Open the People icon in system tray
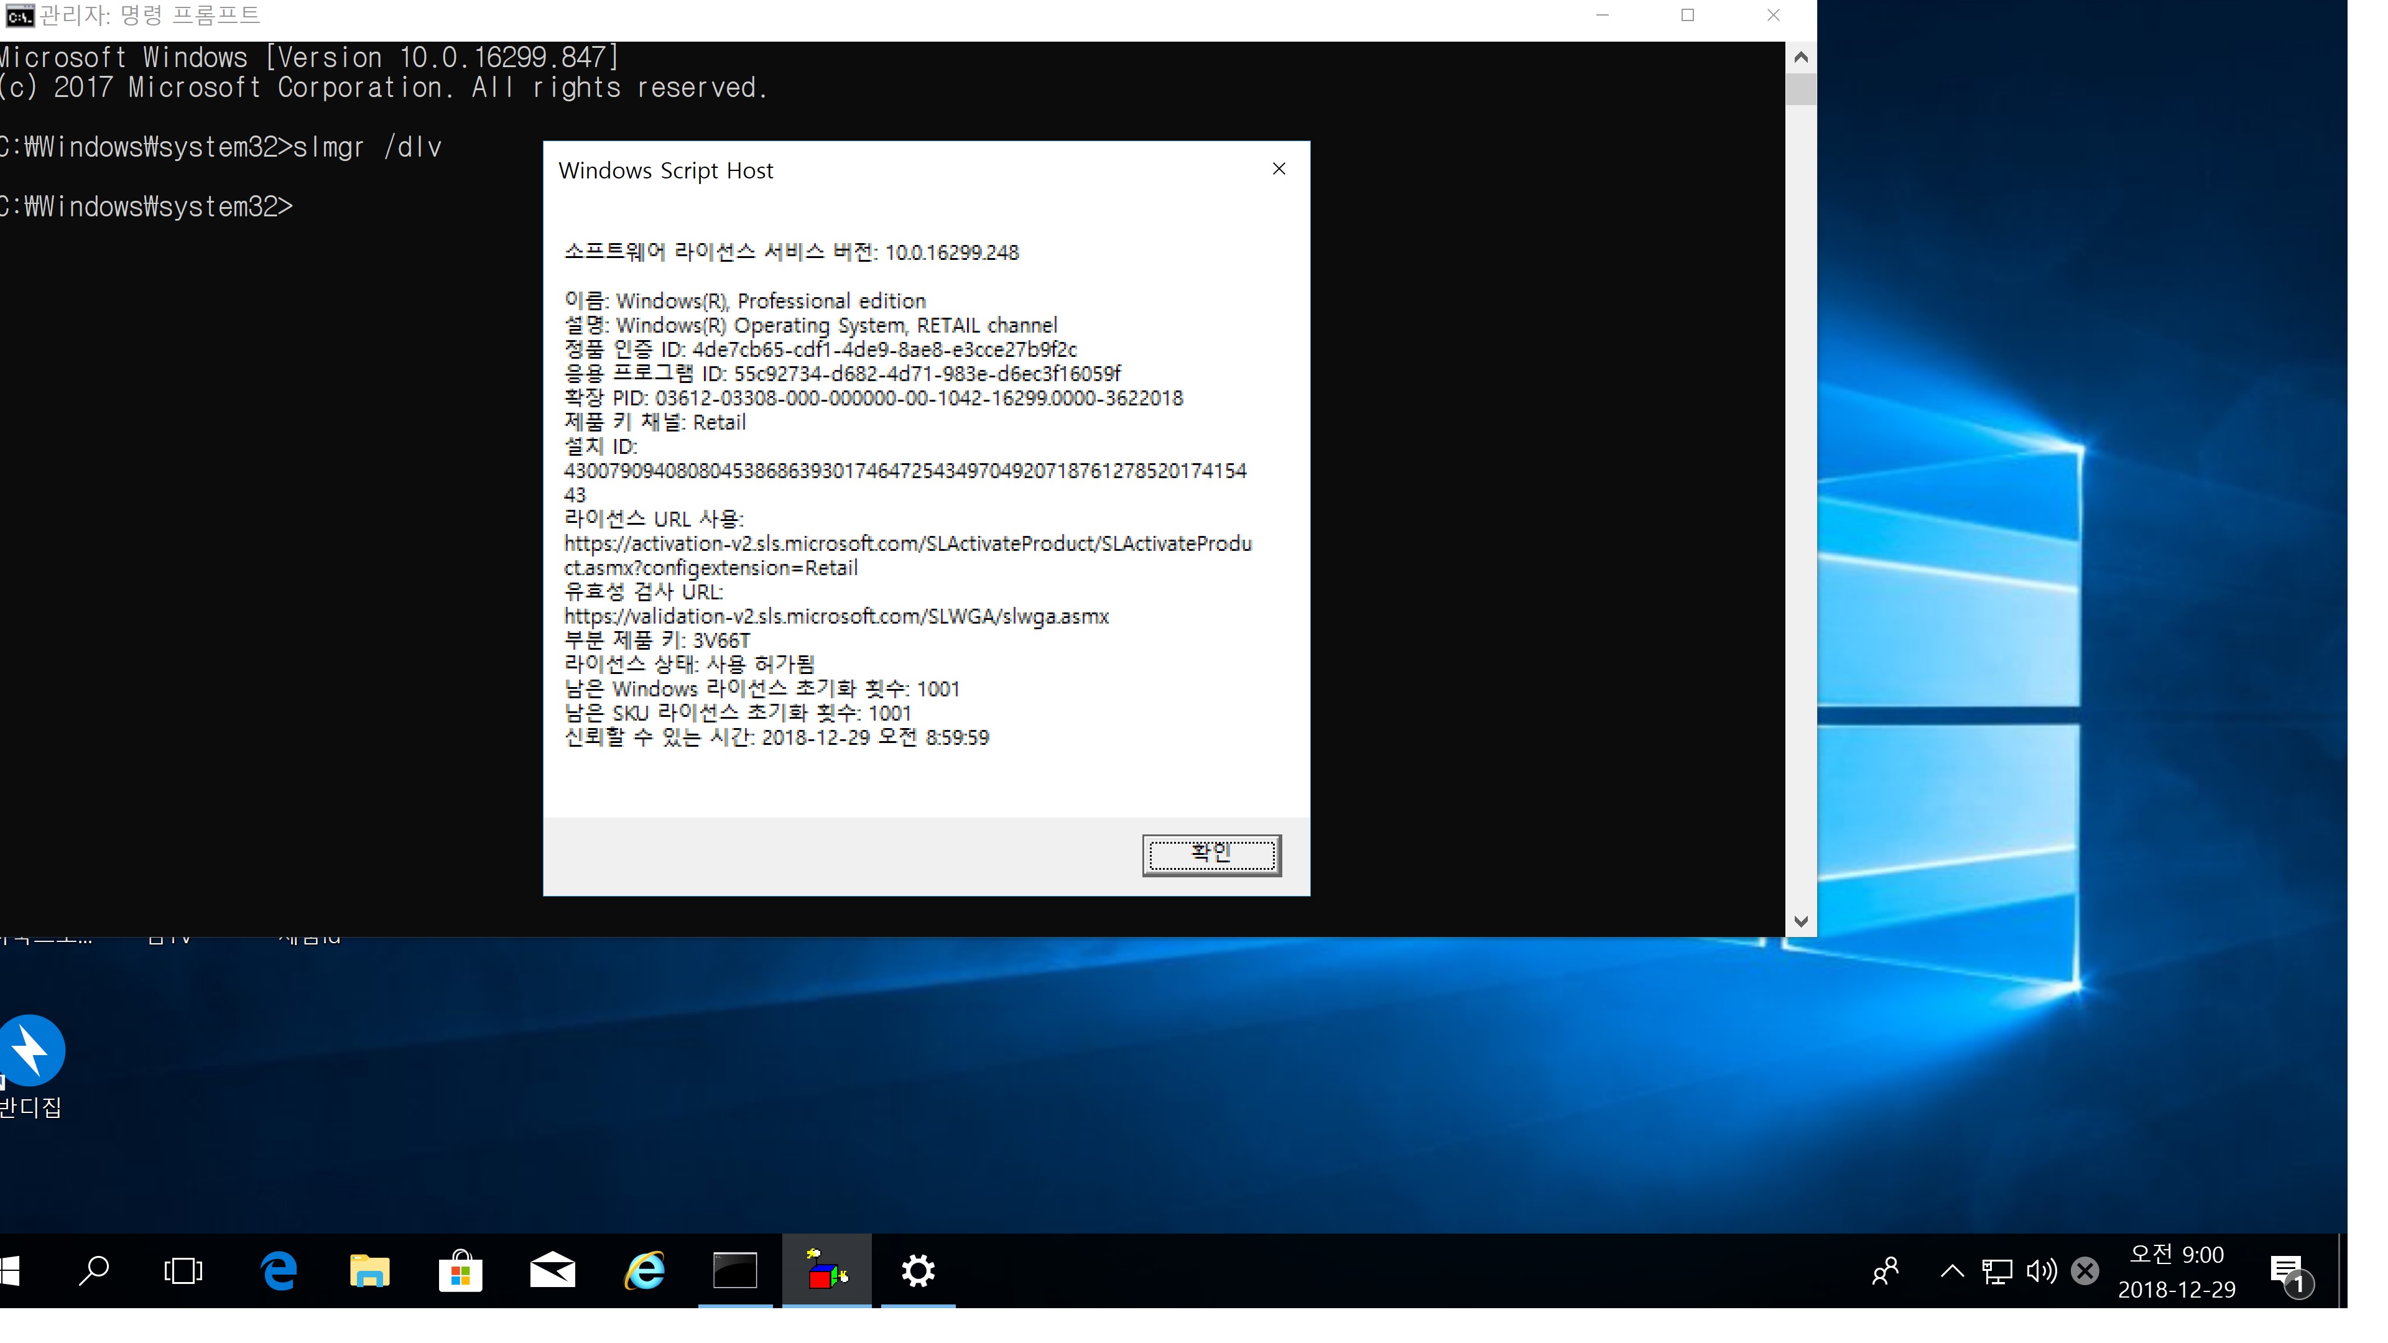This screenshot has height=1343, width=2388. click(x=1886, y=1270)
